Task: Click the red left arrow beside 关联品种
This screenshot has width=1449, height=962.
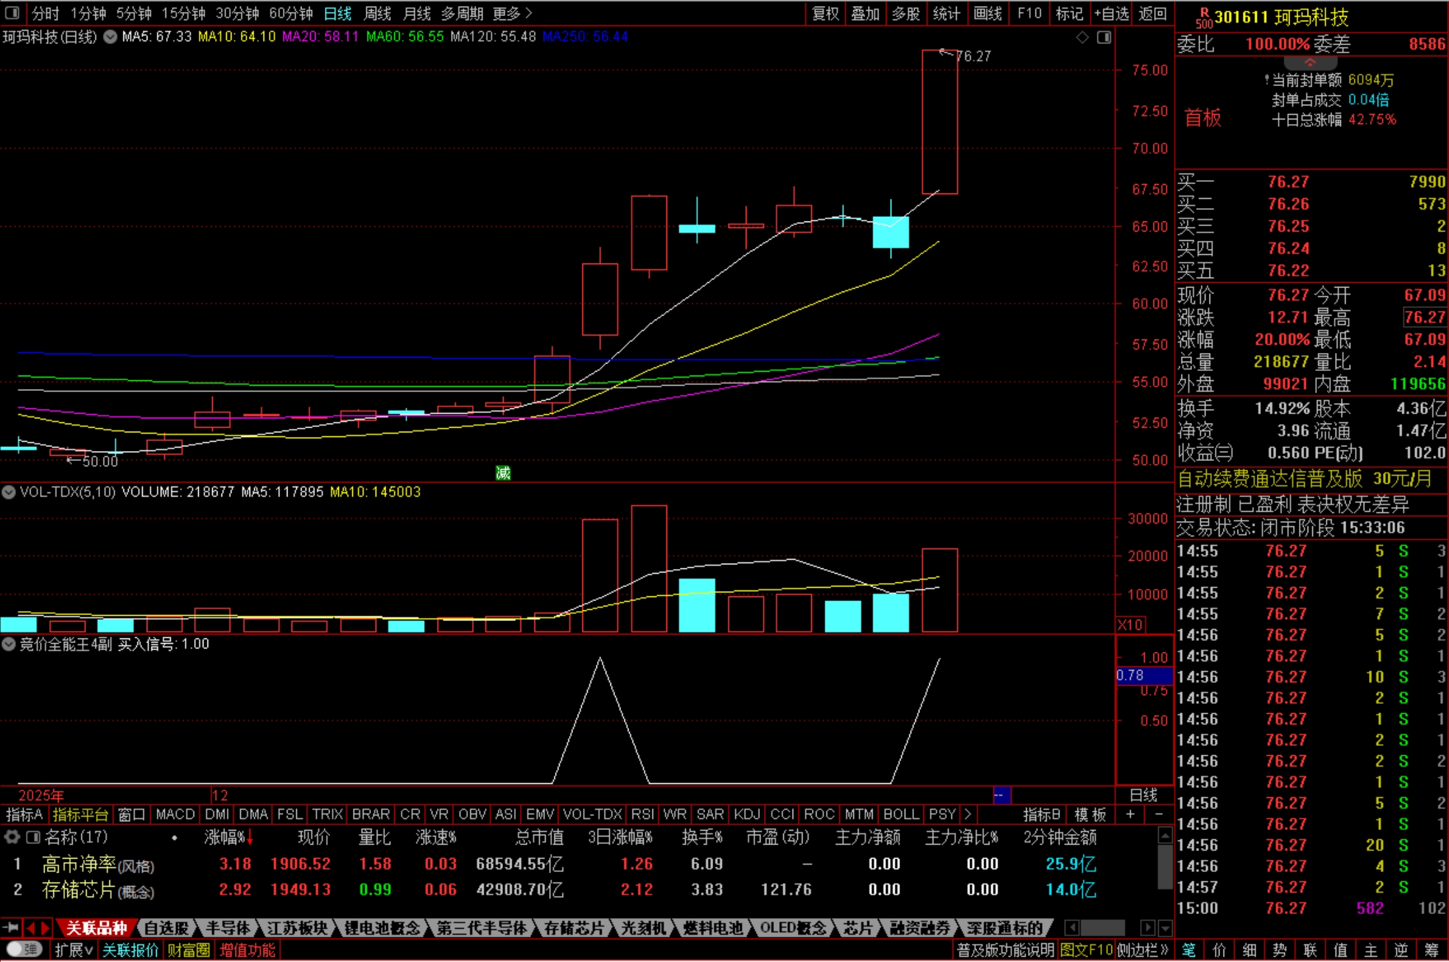Action: (30, 927)
